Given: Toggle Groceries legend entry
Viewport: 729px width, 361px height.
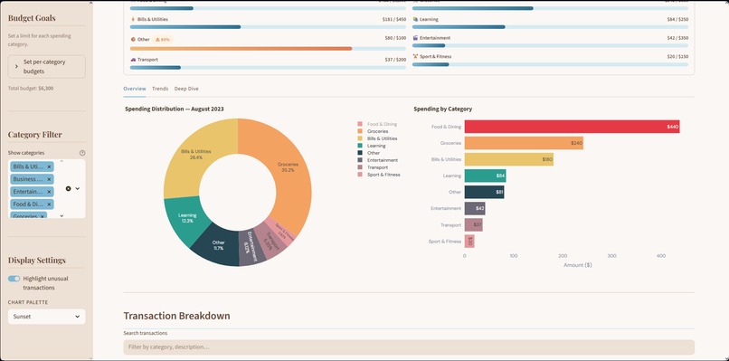Looking at the screenshot, I should (373, 131).
